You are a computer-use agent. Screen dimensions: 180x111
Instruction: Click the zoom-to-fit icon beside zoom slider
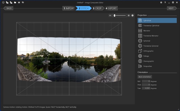click(132, 16)
